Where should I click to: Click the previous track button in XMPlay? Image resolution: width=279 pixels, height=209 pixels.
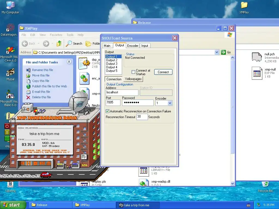click(22, 163)
